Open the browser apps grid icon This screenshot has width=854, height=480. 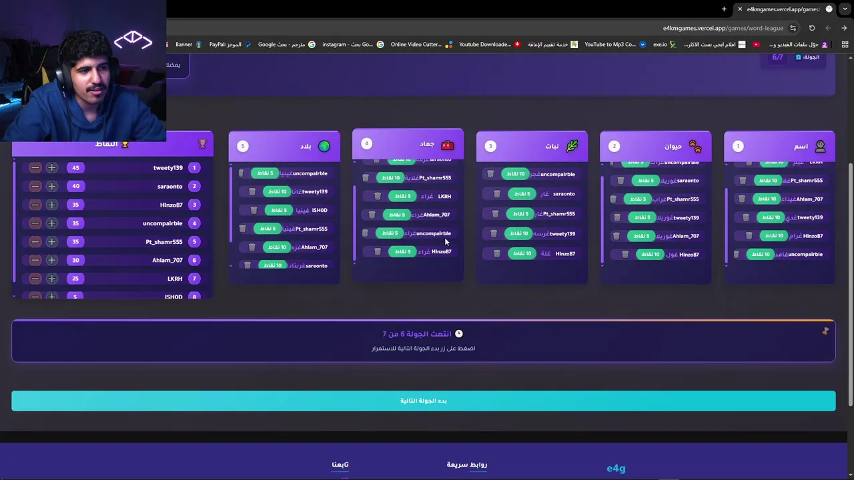(844, 45)
